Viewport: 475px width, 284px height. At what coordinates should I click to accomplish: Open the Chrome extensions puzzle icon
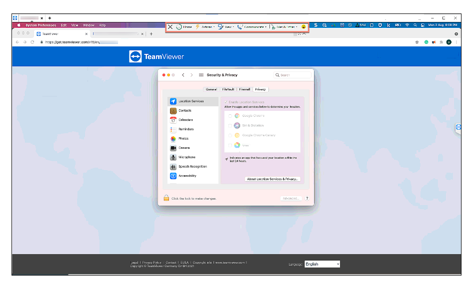click(441, 42)
